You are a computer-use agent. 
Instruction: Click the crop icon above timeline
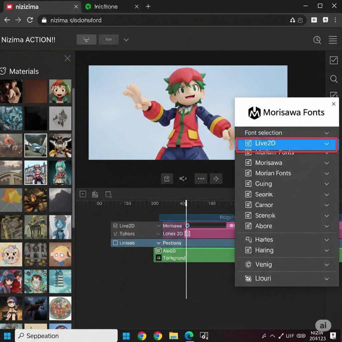coord(108,194)
